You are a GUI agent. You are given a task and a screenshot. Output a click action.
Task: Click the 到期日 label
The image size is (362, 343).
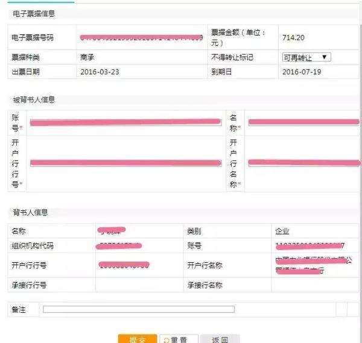click(x=221, y=72)
